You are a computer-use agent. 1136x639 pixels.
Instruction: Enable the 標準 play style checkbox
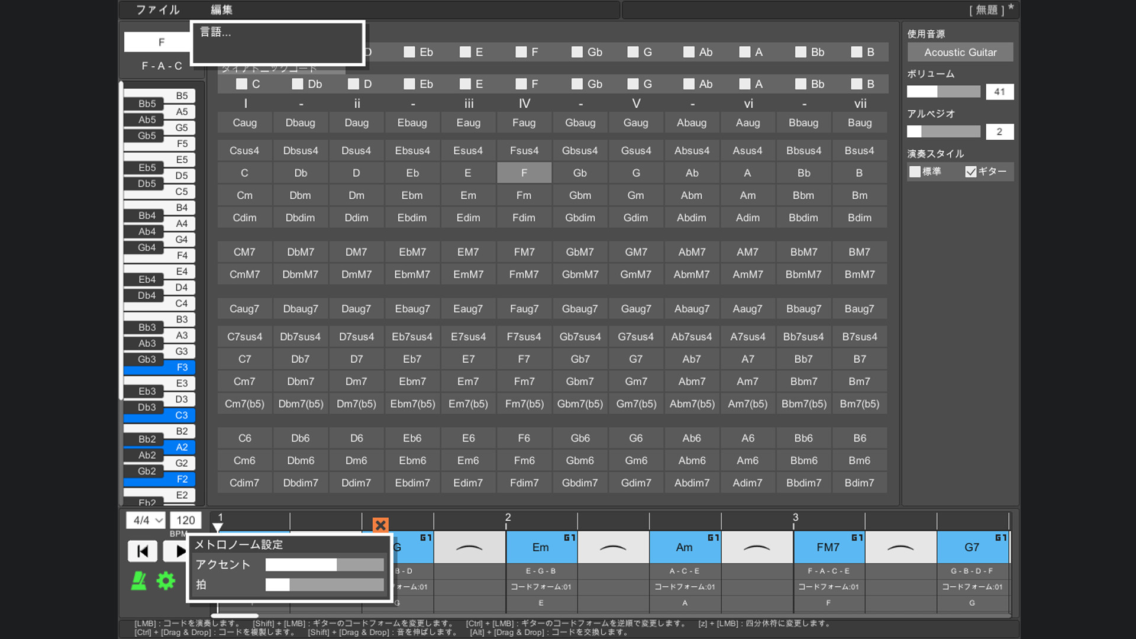pos(915,172)
